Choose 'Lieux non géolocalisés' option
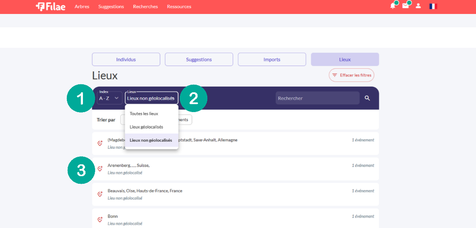 click(x=151, y=140)
